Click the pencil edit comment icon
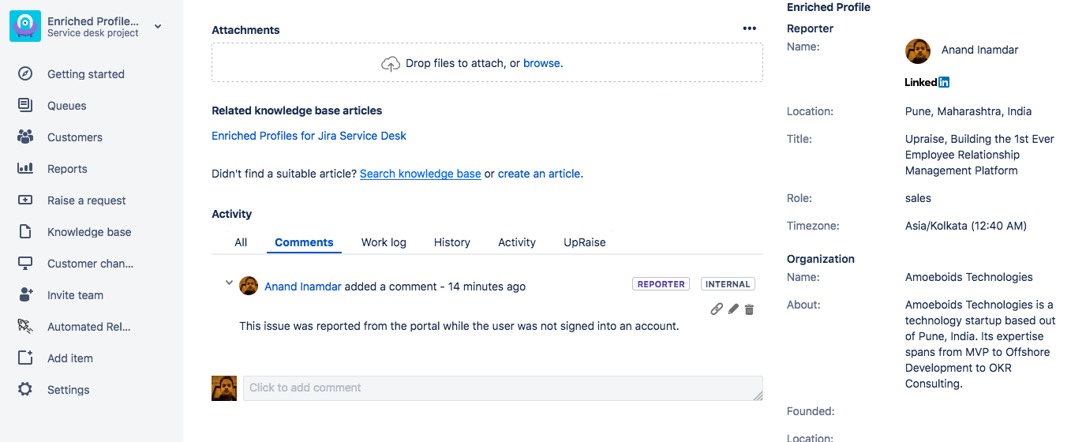1071x442 pixels. tap(733, 309)
